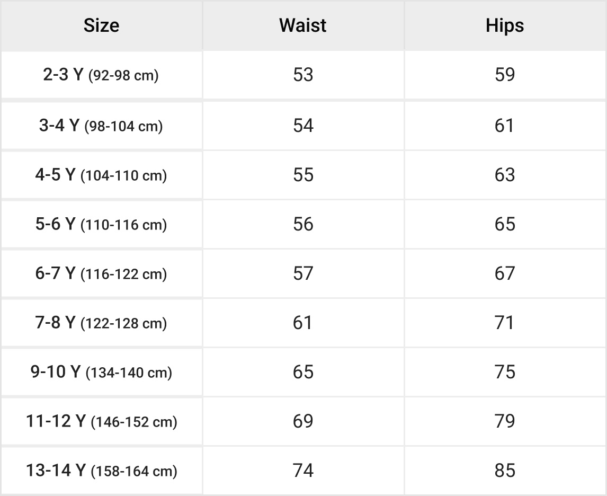Select the 9-10 Y (134-140 cm) size cell

coord(101,372)
